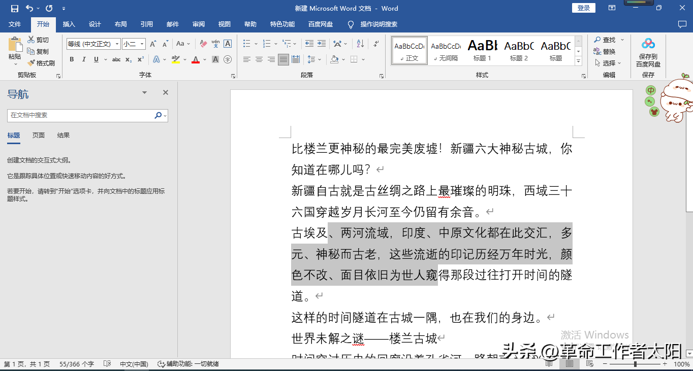The height and width of the screenshot is (371, 693).
Task: Click the Redo/repeat icon
Action: coord(49,8)
